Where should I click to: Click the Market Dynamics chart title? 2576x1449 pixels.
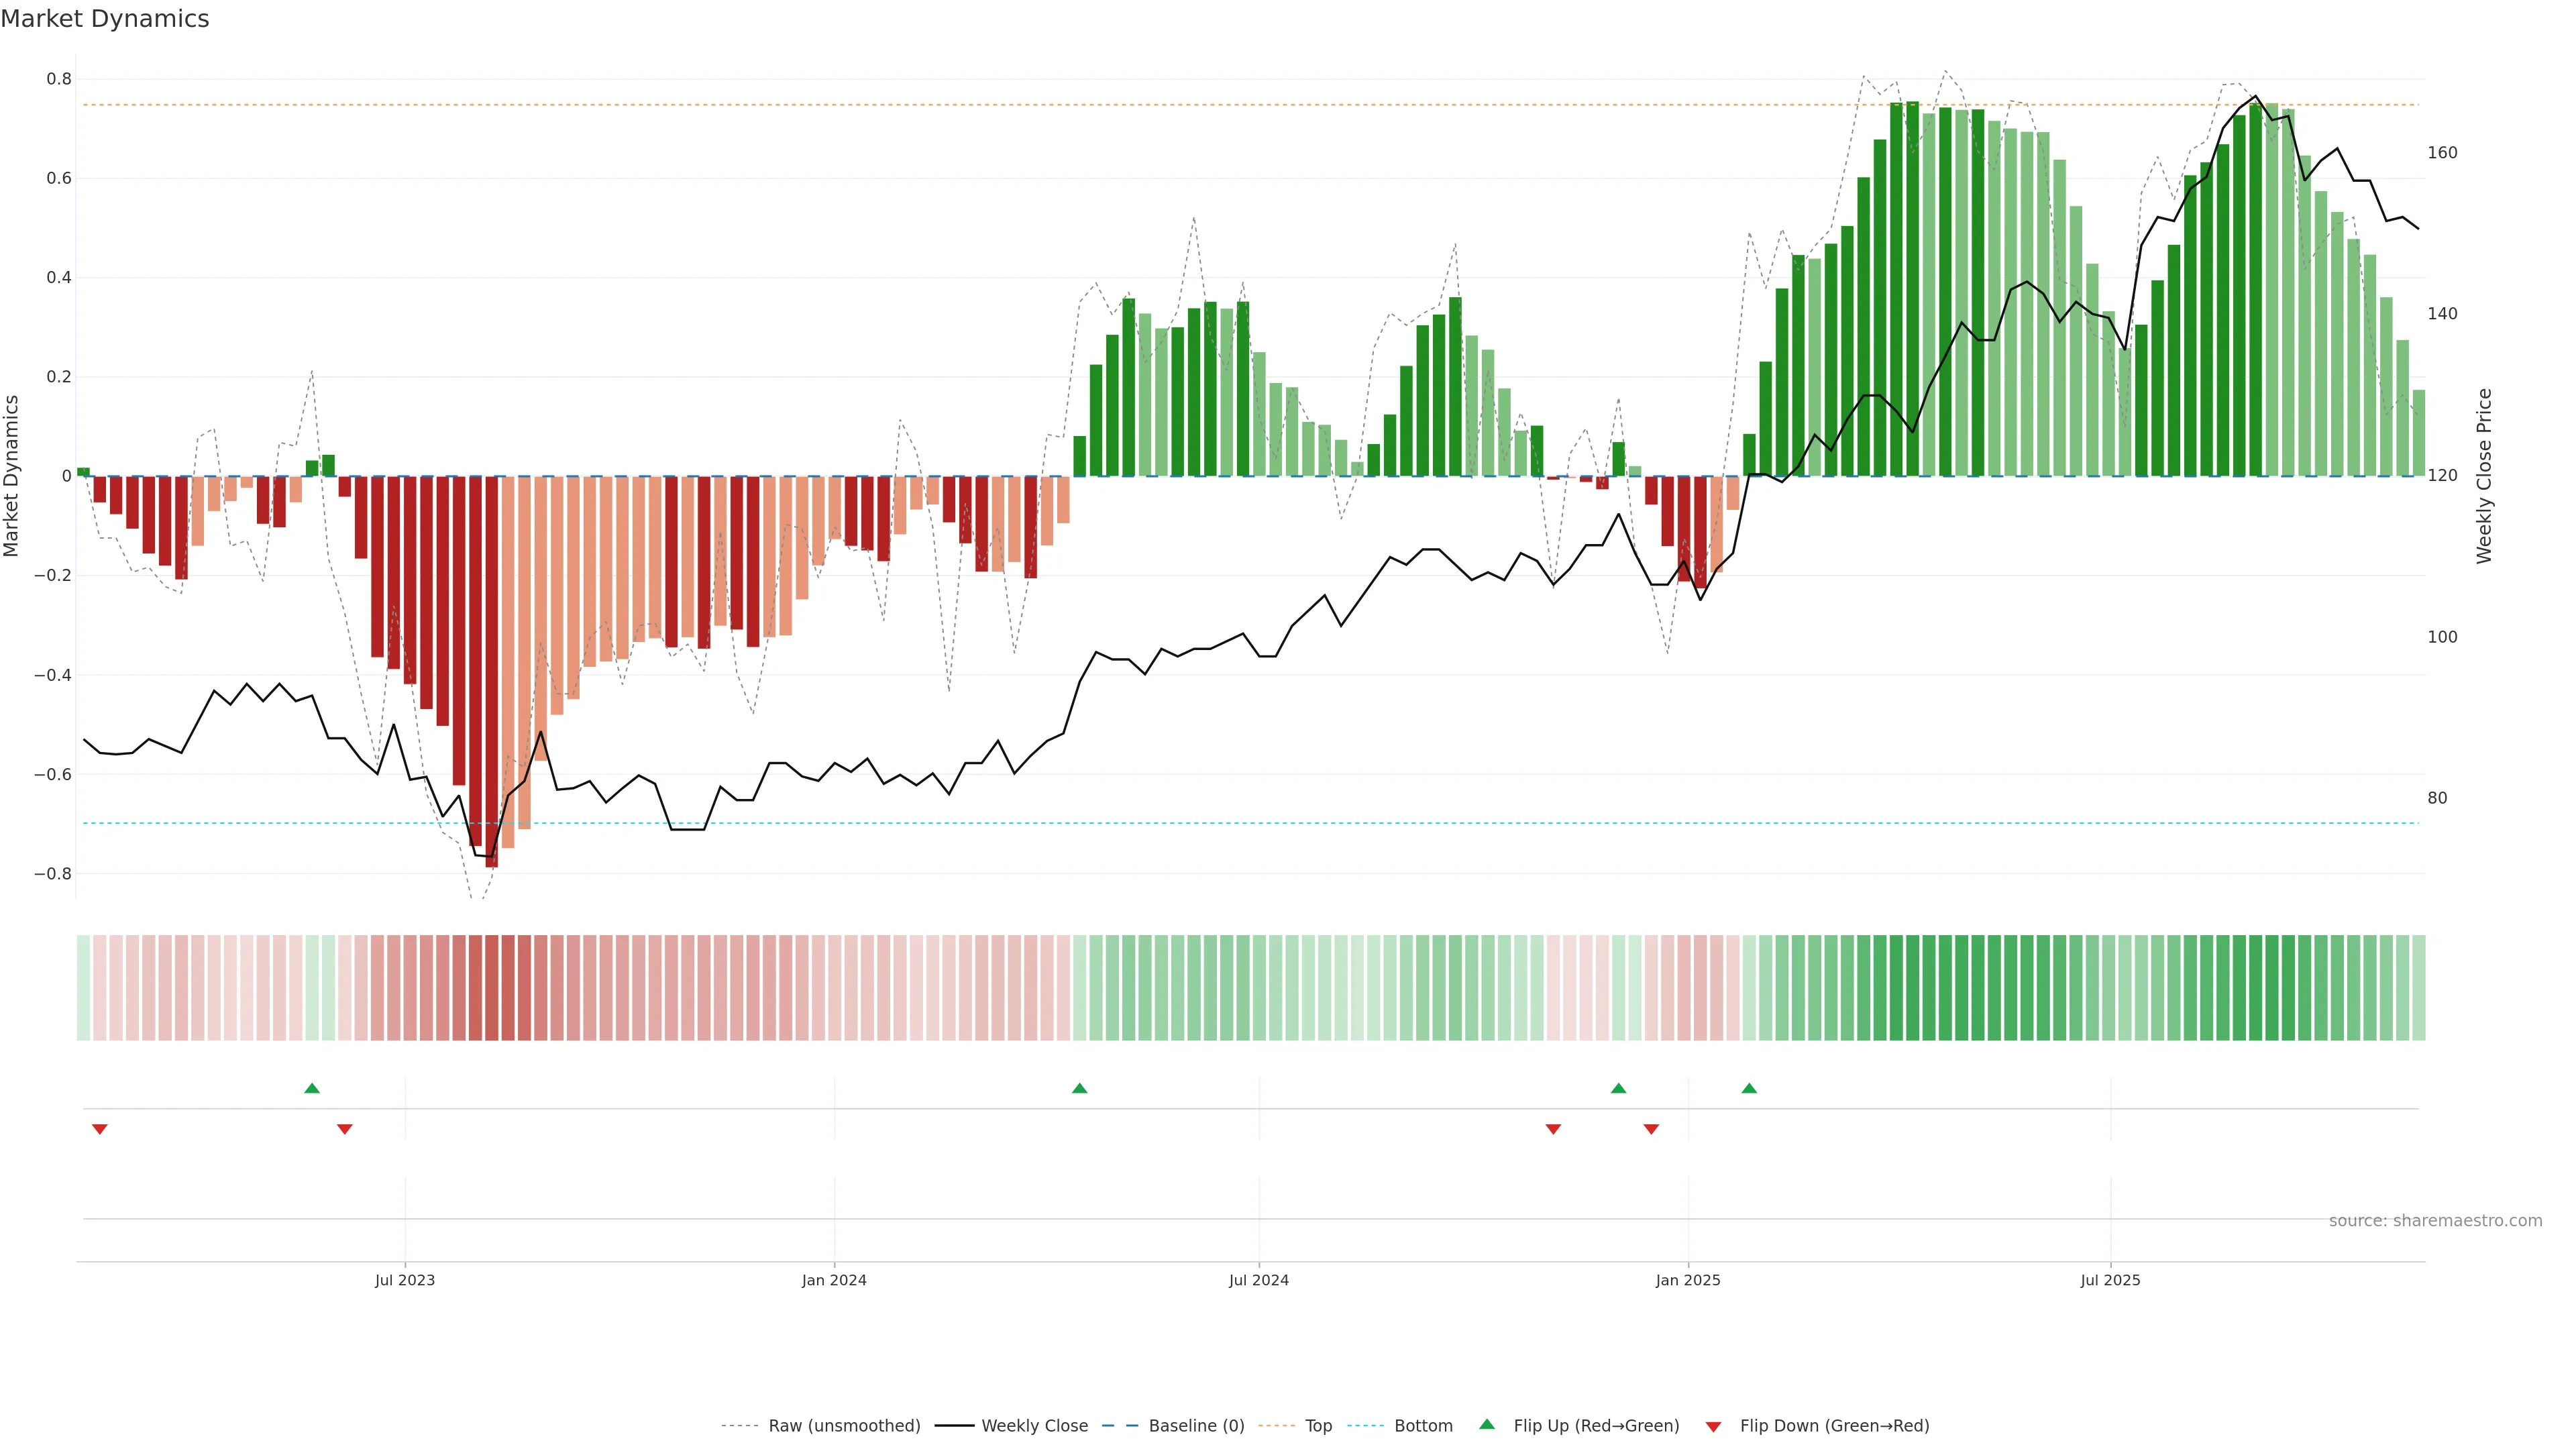point(105,19)
